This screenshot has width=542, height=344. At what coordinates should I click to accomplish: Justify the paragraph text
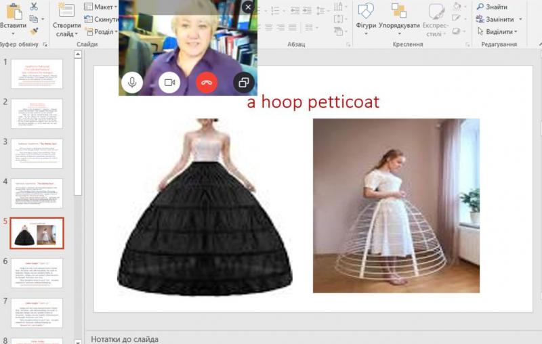coord(293,27)
